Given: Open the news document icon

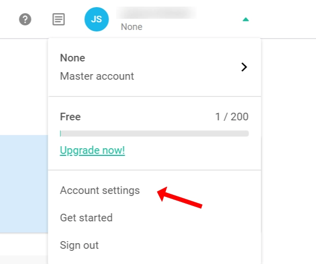Looking at the screenshot, I should [x=59, y=20].
